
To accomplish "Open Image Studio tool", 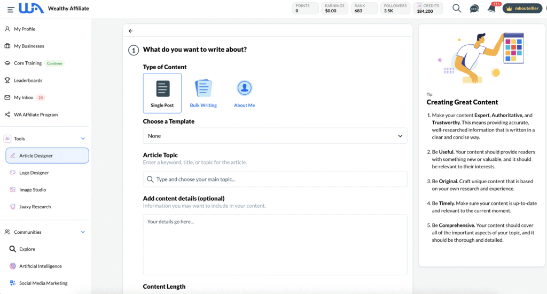I will click(33, 190).
